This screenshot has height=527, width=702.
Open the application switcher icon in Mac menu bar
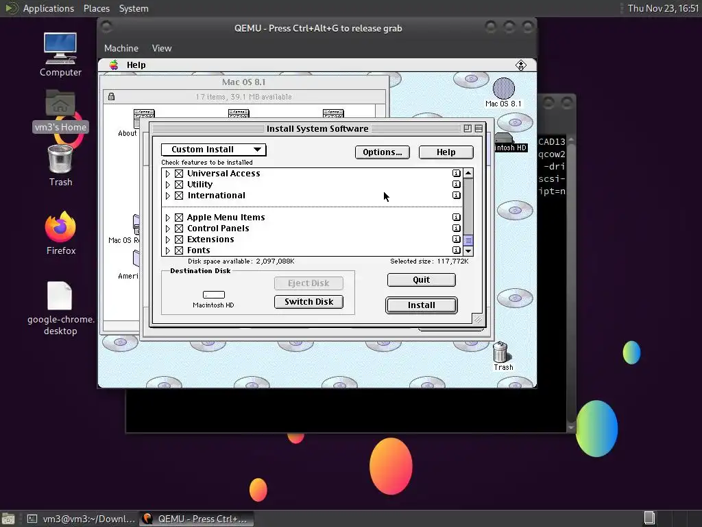coord(521,65)
